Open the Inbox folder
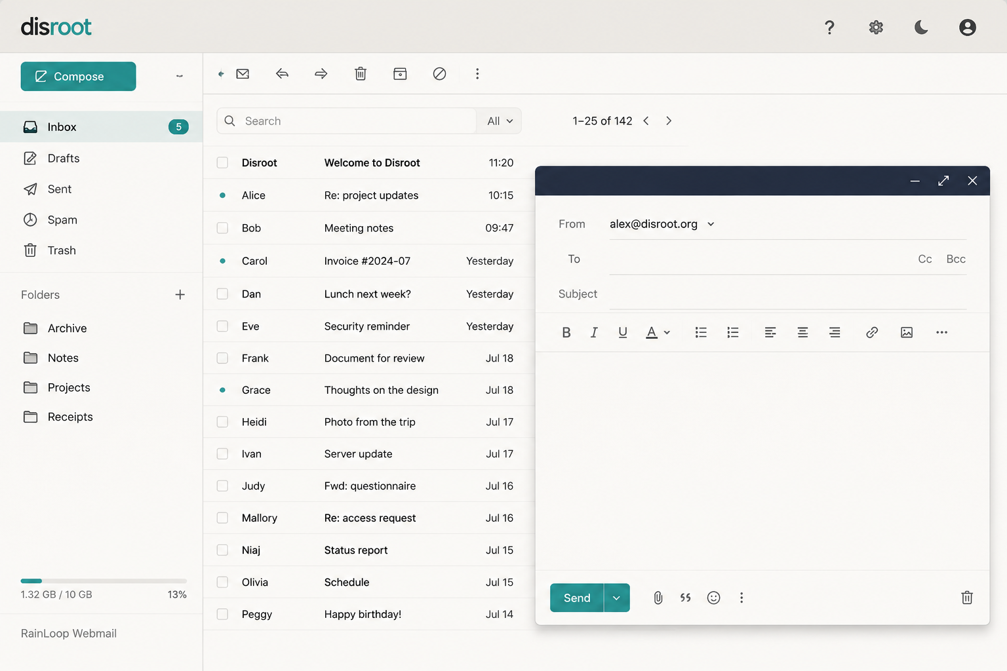The height and width of the screenshot is (671, 1007). coord(101,127)
